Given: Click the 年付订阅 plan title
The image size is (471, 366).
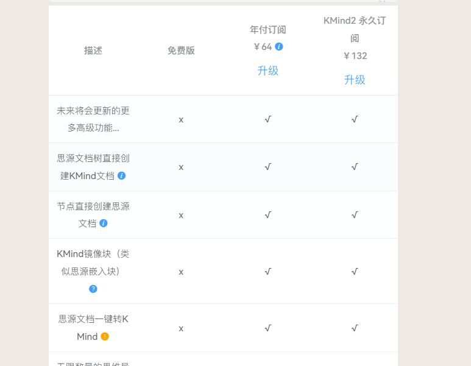Looking at the screenshot, I should click(268, 29).
